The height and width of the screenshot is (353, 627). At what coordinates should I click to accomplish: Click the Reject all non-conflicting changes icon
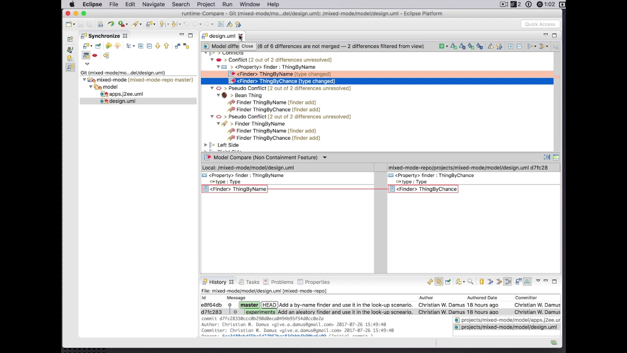click(x=480, y=46)
